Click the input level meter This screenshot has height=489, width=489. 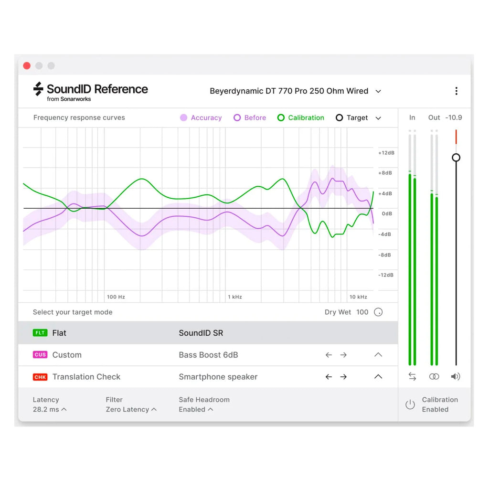(412, 247)
